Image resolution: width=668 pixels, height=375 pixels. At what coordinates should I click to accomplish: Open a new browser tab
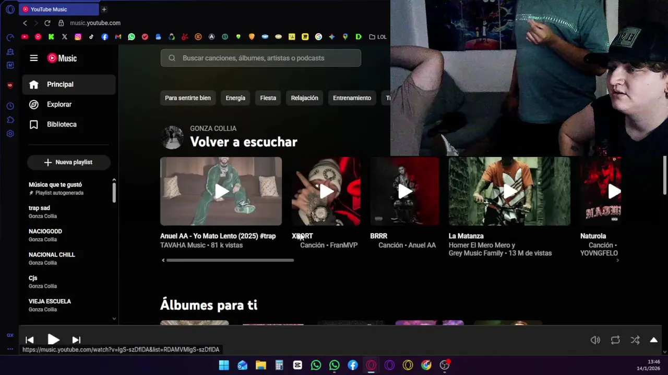pyautogui.click(x=104, y=9)
